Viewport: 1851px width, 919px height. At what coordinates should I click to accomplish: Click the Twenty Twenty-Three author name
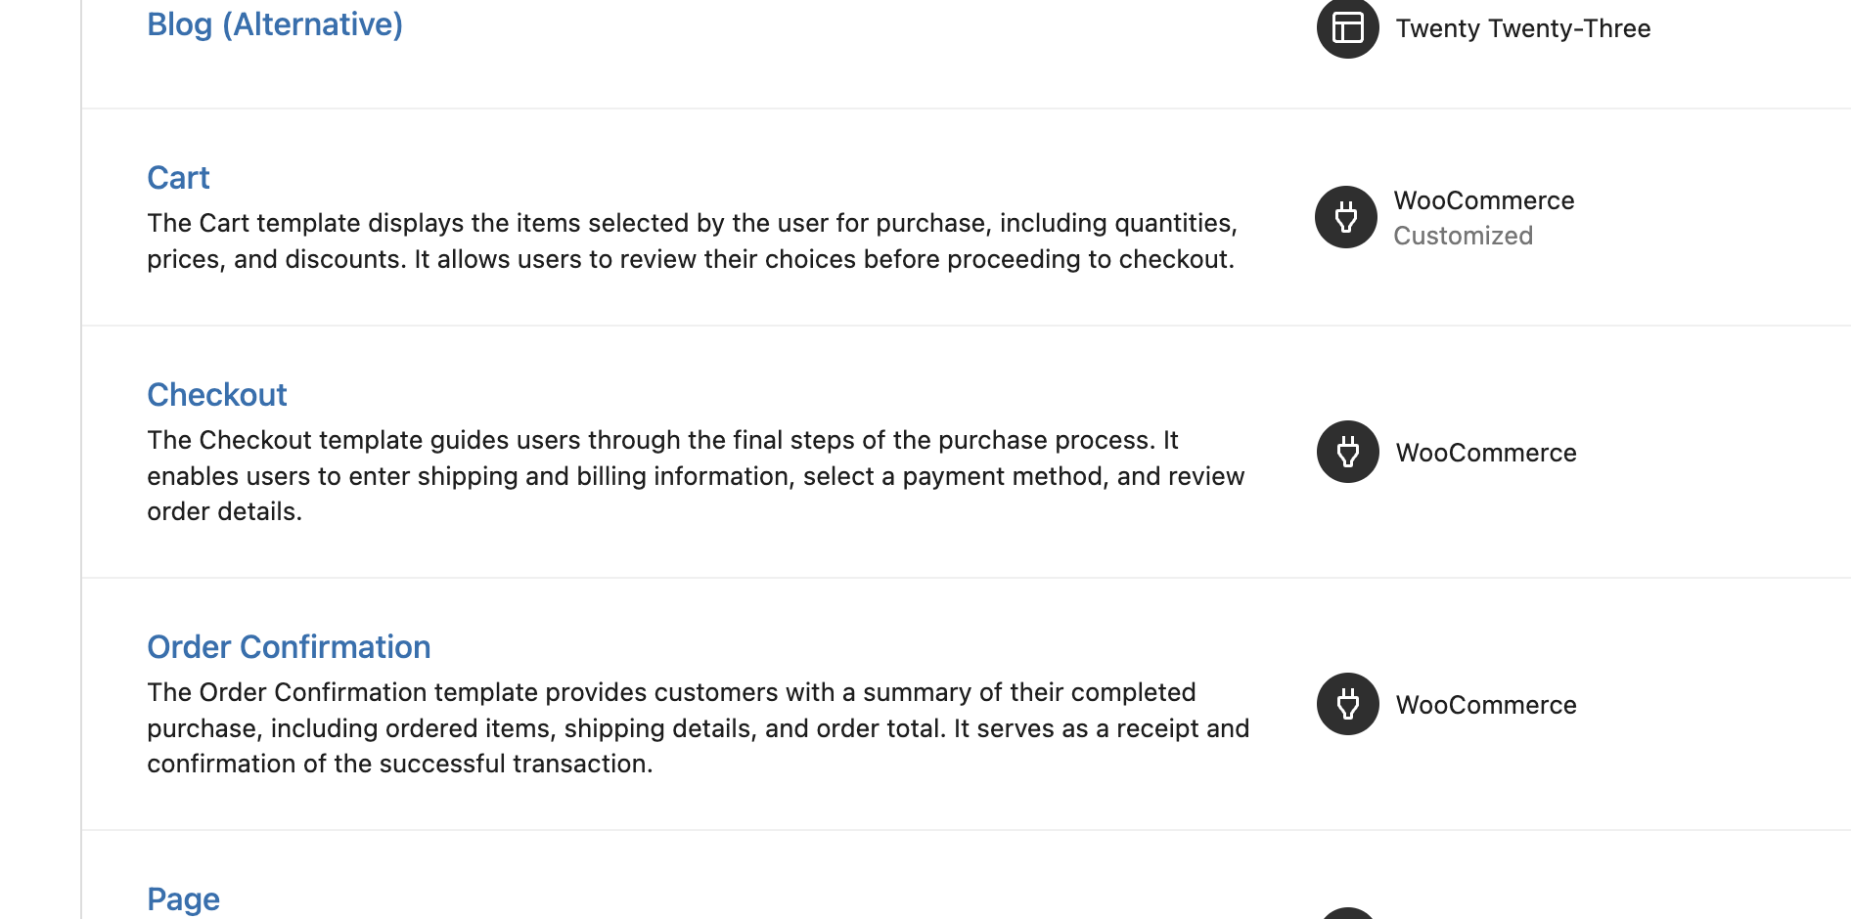[x=1522, y=28]
